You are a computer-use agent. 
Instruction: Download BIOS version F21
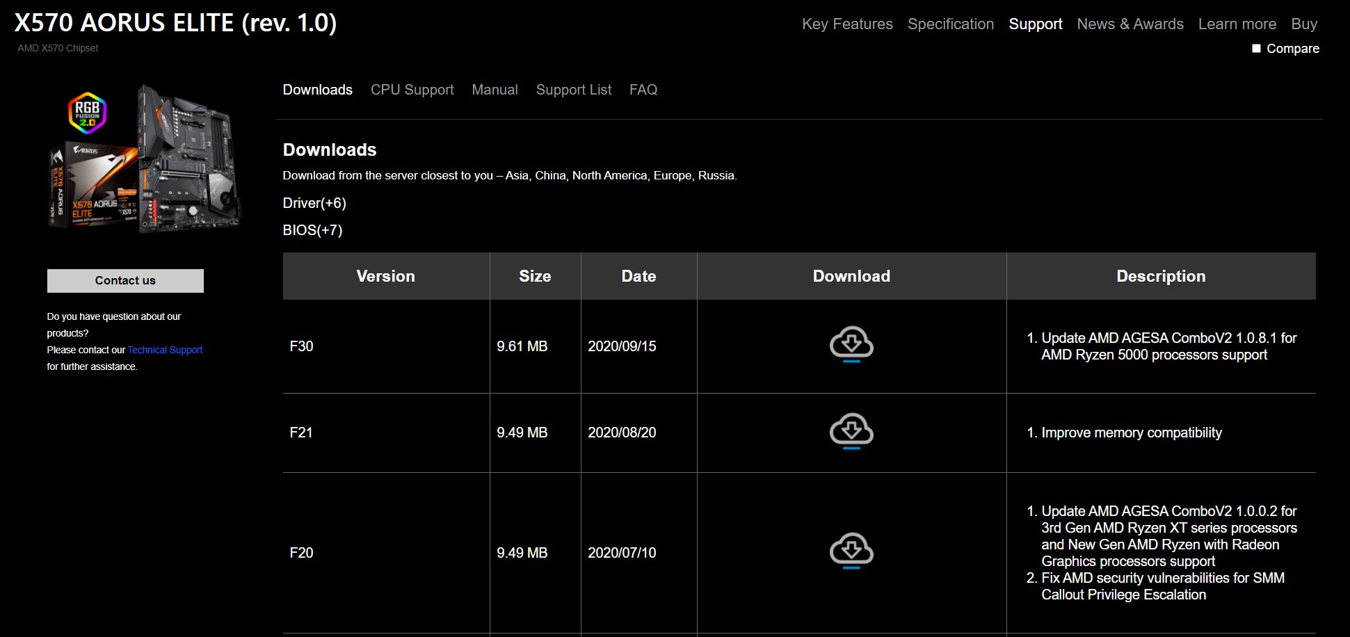point(851,431)
